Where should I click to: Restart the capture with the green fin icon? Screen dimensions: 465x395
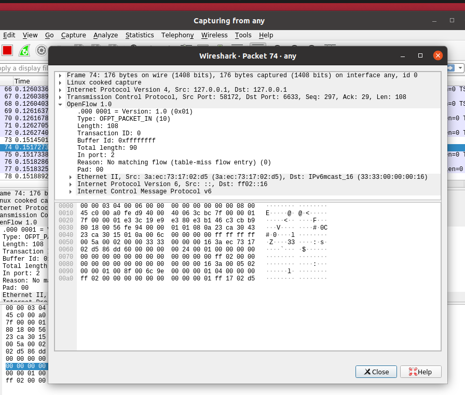point(24,50)
